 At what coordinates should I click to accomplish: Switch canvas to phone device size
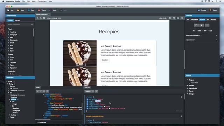point(170,18)
